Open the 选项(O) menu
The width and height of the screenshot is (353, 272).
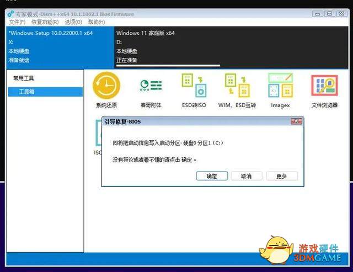click(73, 22)
